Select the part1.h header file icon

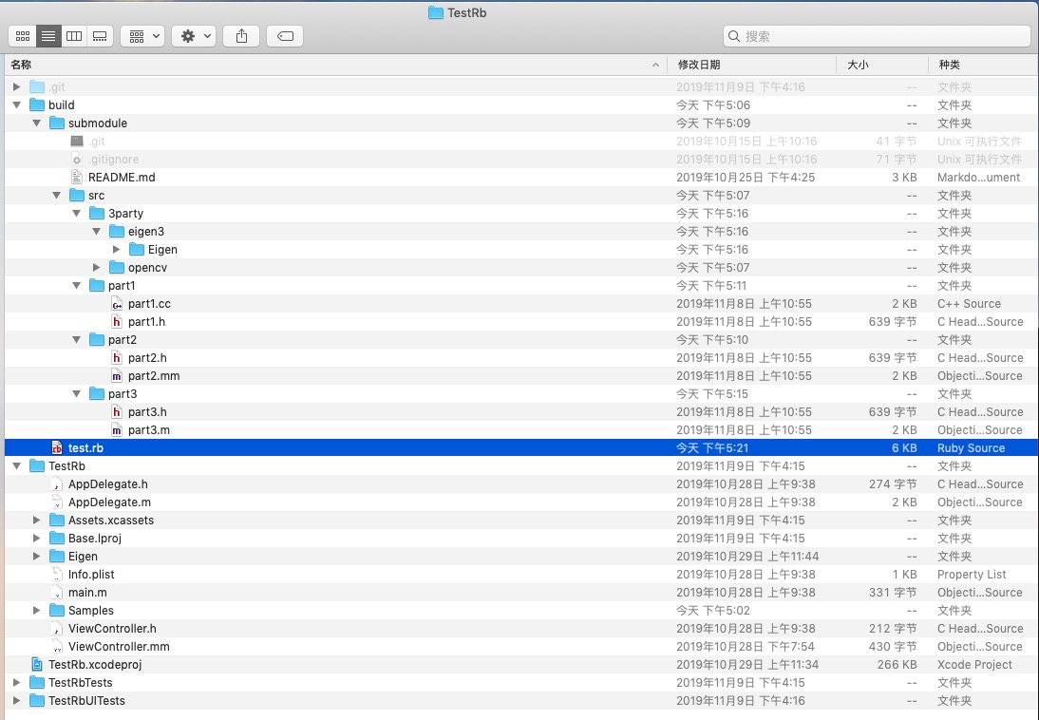click(117, 322)
